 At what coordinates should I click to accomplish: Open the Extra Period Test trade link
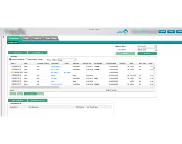(x=57, y=84)
